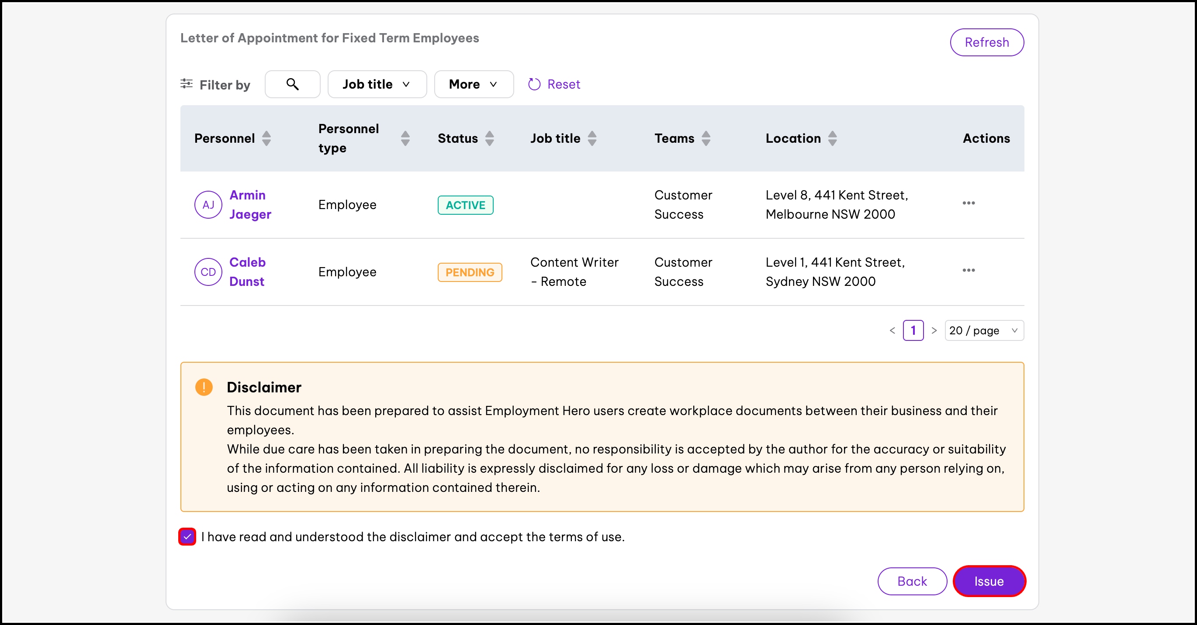The image size is (1197, 625).
Task: Sort table by Location column
Action: 832,138
